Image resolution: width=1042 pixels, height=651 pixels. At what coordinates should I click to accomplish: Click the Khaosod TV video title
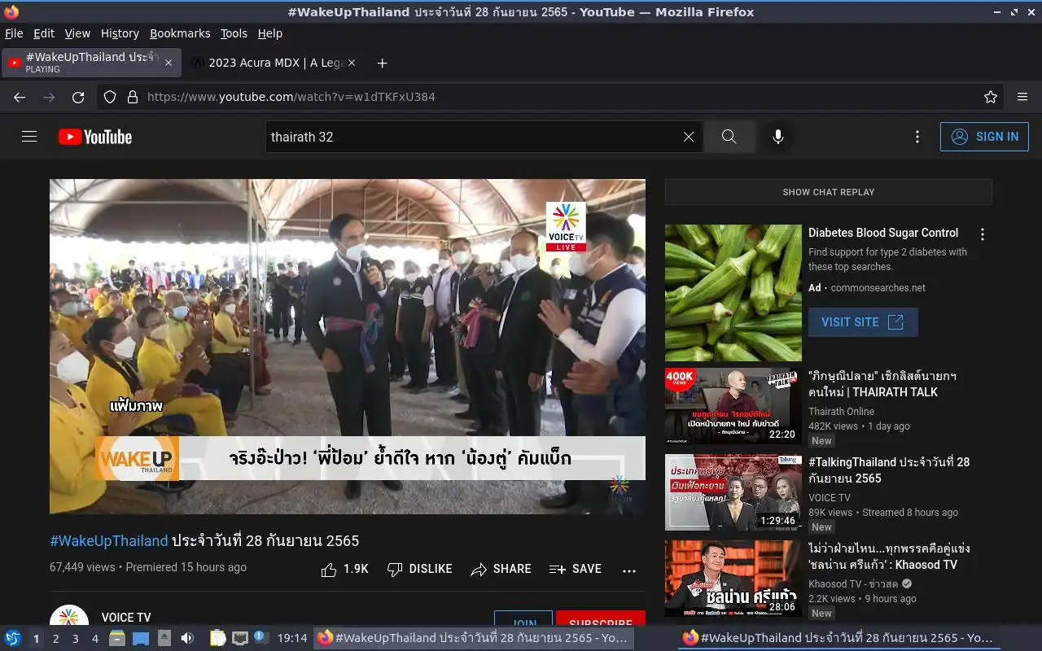coord(889,557)
